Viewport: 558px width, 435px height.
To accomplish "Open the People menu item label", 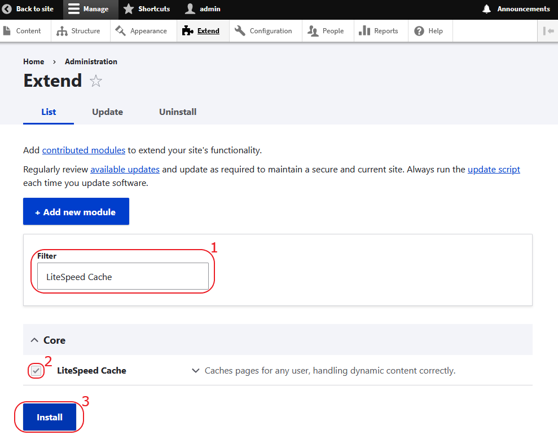I will 333,31.
